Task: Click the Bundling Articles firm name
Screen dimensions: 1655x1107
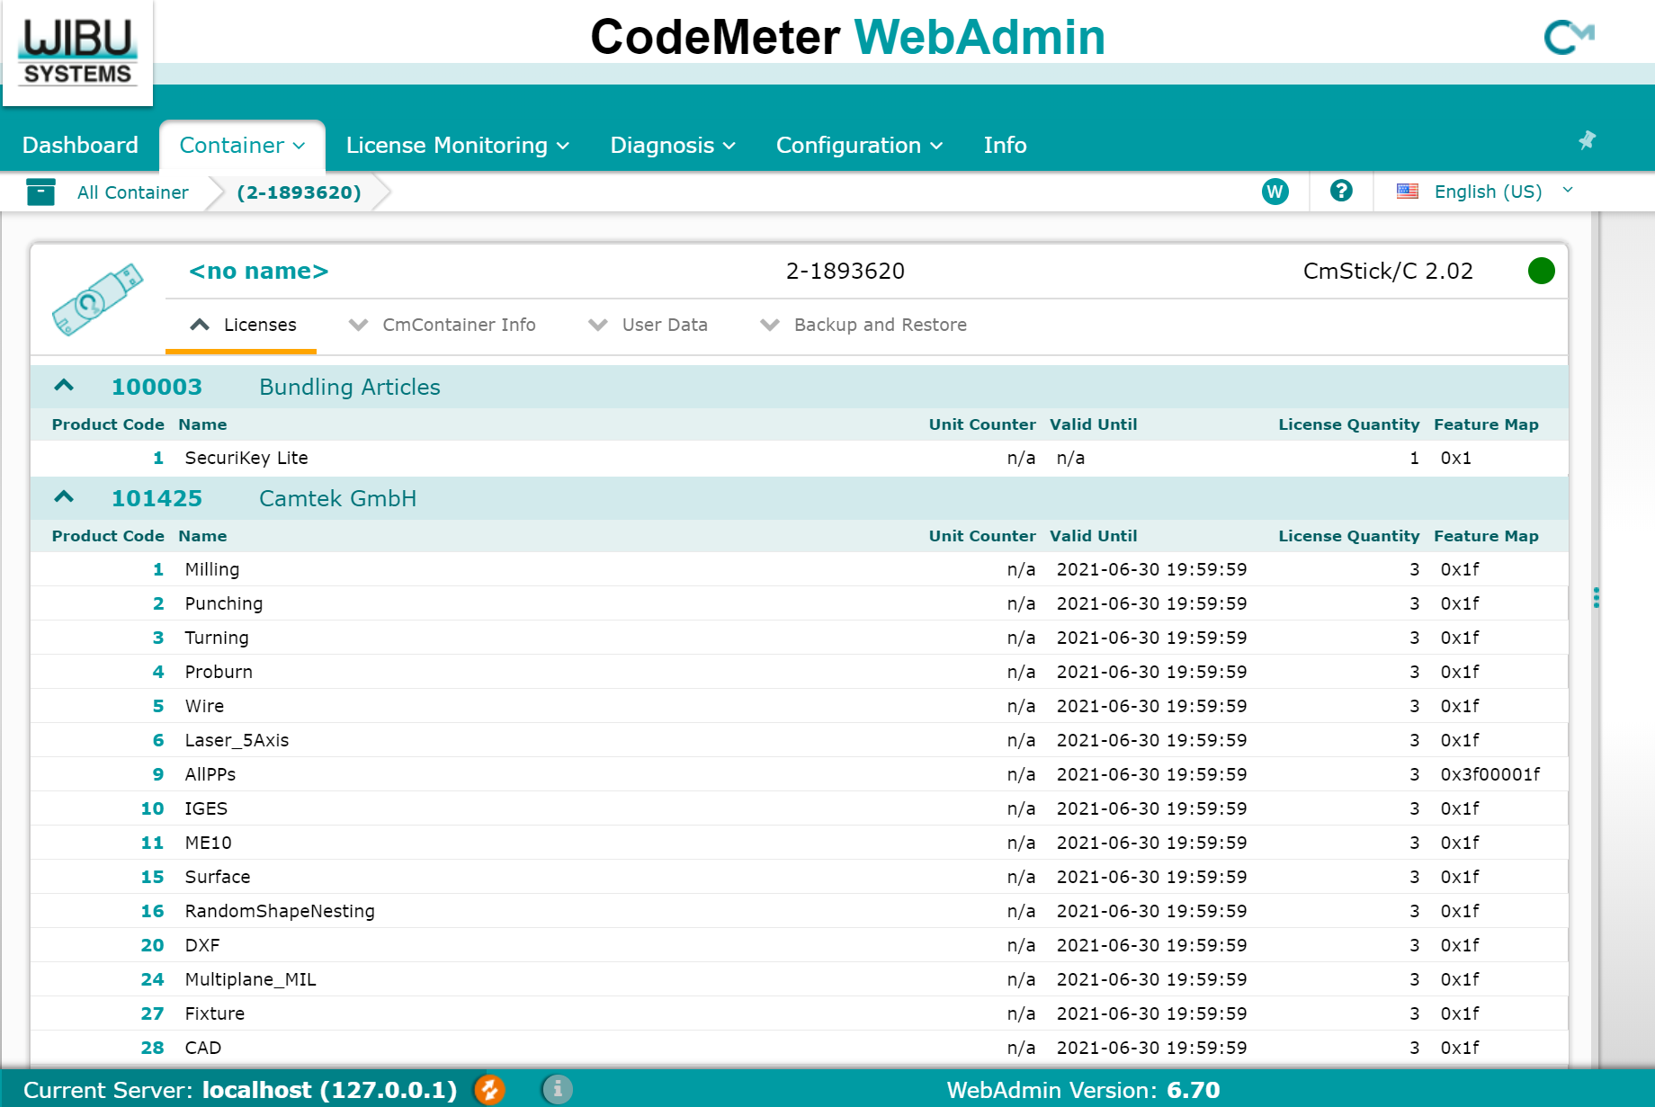Action: [x=350, y=387]
